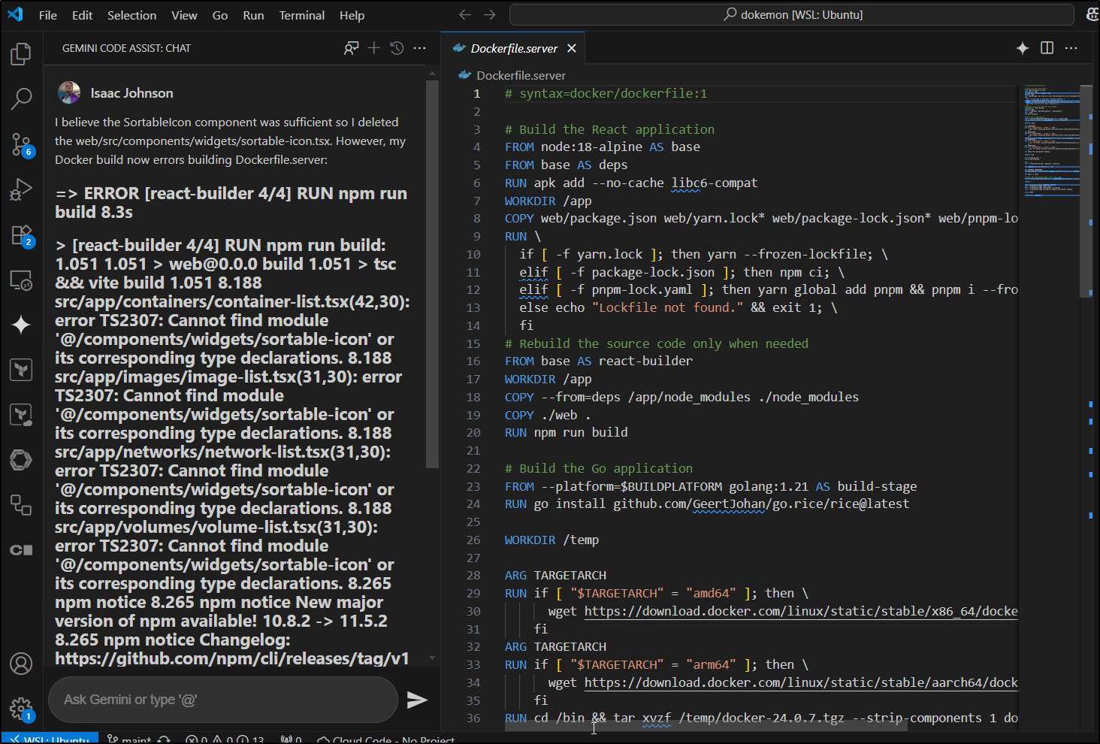This screenshot has width=1100, height=744.
Task: Open the Gemini Code Assist sparkle icon
Action: click(x=21, y=325)
